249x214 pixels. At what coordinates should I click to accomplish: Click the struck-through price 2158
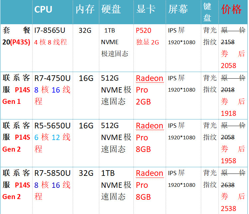(228, 42)
